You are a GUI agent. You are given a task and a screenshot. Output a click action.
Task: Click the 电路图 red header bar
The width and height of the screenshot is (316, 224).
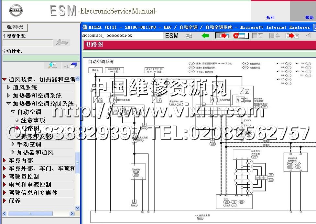[x=200, y=45]
